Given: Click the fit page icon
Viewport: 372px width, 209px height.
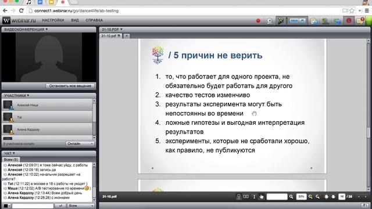Looking at the screenshot, I should click(x=333, y=197).
